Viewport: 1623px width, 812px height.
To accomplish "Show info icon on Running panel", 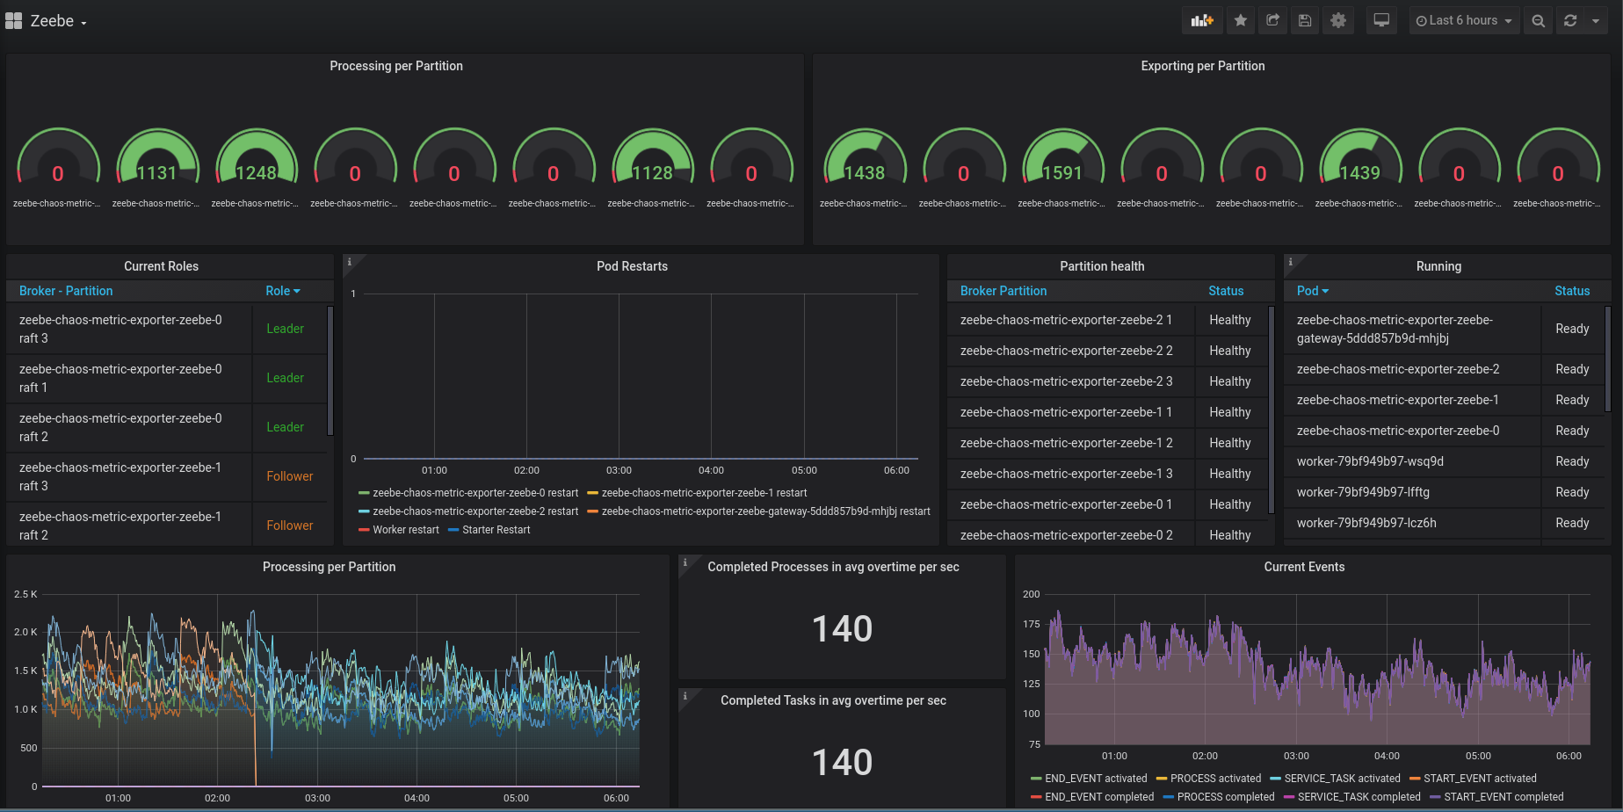I will click(1290, 262).
